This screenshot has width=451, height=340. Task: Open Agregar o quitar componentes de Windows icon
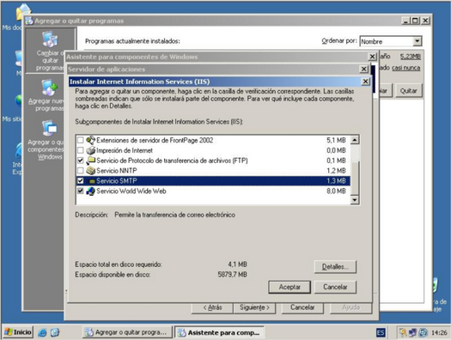tap(50, 128)
